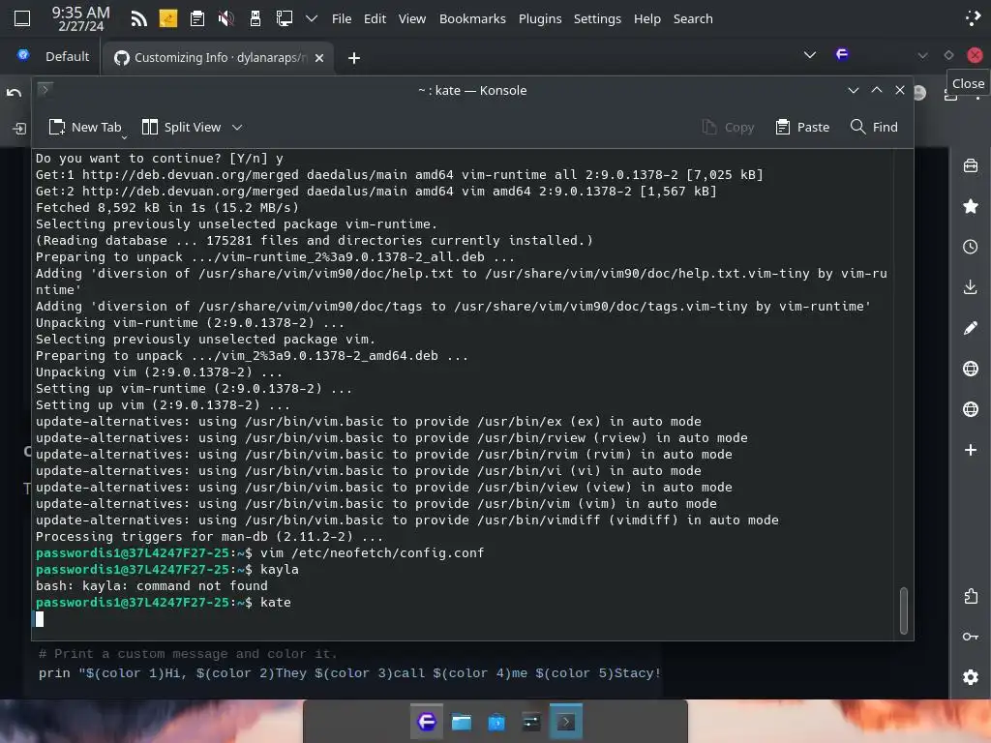The width and height of the screenshot is (991, 743).
Task: Click the 'Fetched 8,592 kB in 1s' line
Action: (166, 207)
